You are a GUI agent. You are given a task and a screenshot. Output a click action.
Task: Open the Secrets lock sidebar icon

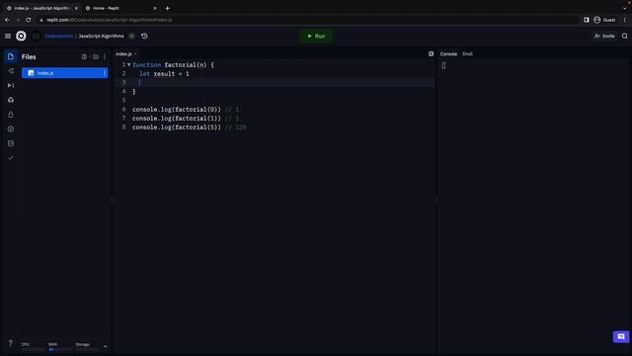click(11, 115)
